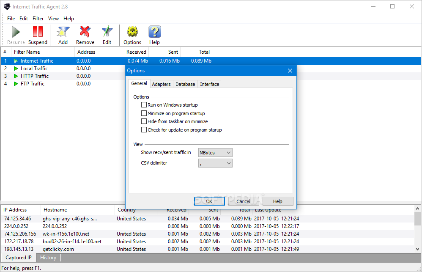Click IP address 198.145.13.13
Screen dimensions: 422x272
[19, 249]
